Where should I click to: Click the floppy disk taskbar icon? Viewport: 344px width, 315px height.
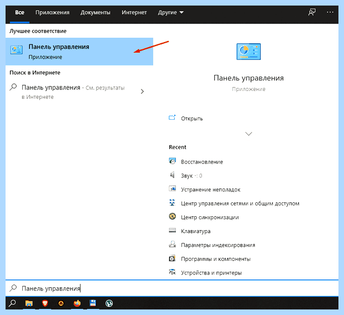click(93, 303)
